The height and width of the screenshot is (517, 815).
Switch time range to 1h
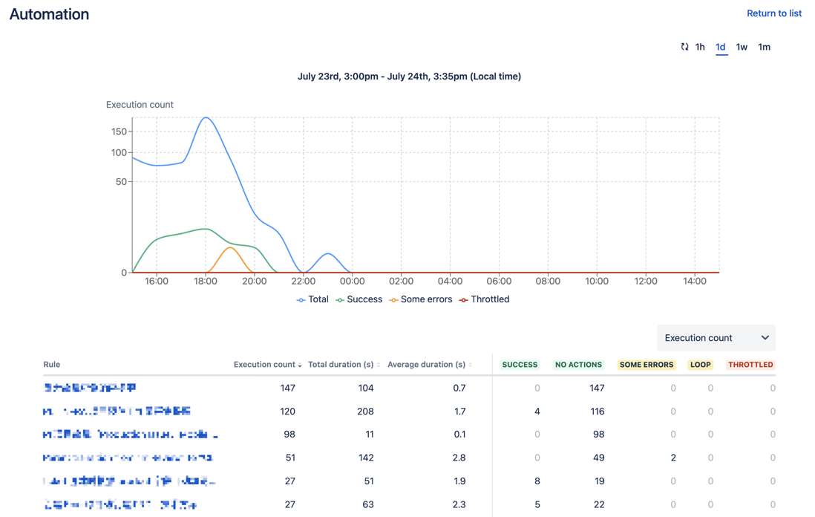[700, 47]
